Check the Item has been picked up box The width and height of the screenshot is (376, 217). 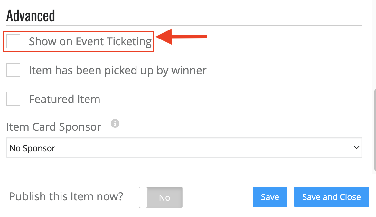13,70
